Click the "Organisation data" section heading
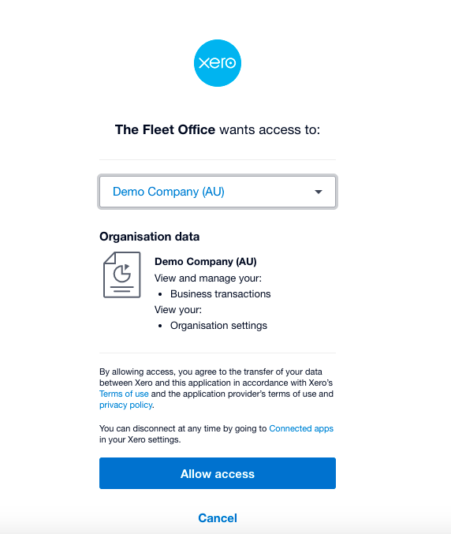 pyautogui.click(x=150, y=237)
